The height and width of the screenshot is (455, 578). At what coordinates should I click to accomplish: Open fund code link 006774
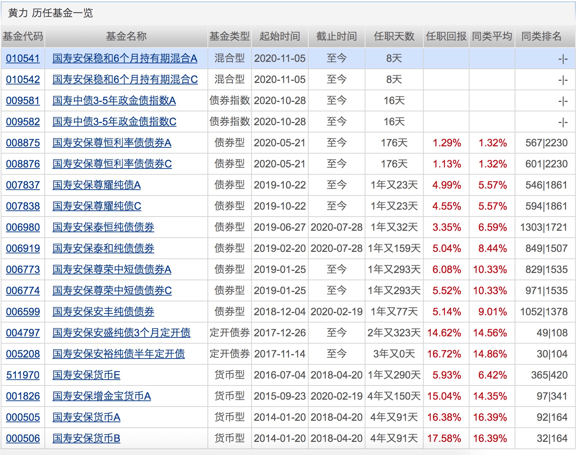coord(23,290)
